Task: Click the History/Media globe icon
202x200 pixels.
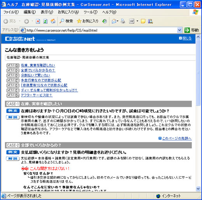Action: (104, 21)
